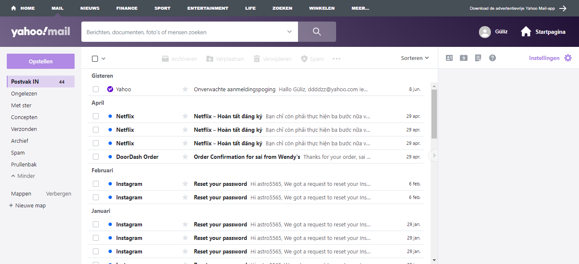Click the more actions three-dots icon

(x=337, y=59)
